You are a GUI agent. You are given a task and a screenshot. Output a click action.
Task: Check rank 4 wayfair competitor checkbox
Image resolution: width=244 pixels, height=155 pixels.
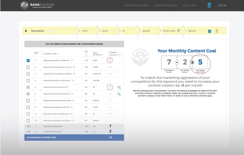pos(28,81)
